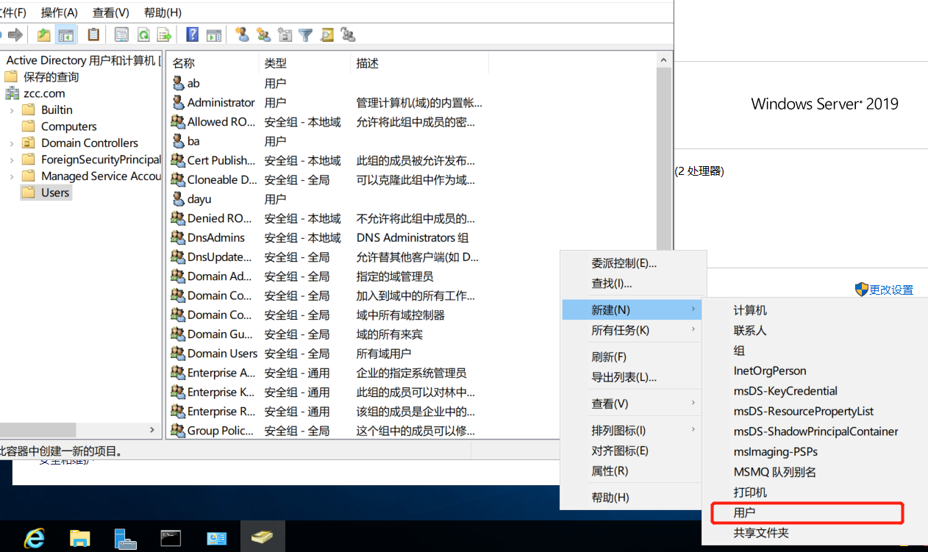Choose 用户 in the new submenu
The height and width of the screenshot is (552, 928).
(807, 512)
